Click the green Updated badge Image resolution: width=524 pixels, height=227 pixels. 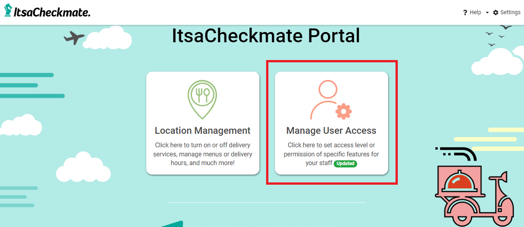click(345, 163)
